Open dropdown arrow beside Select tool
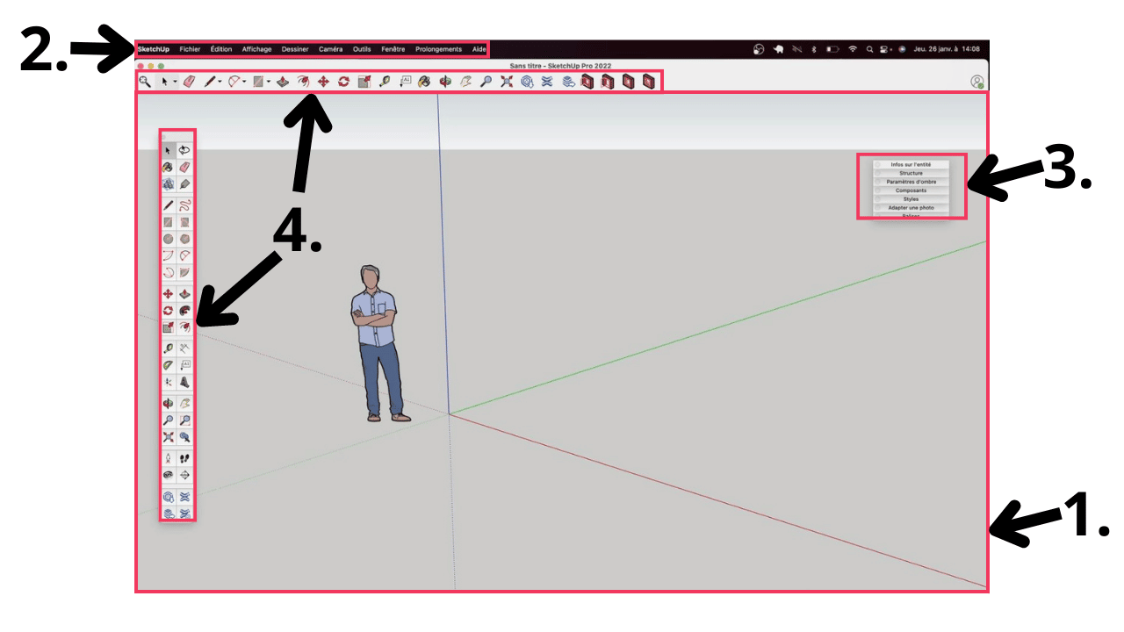 point(176,82)
